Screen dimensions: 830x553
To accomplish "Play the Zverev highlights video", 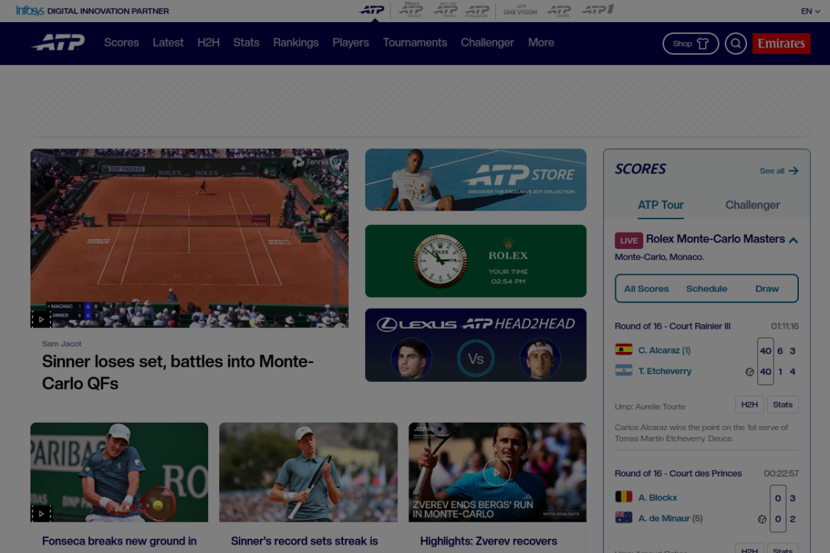I will click(497, 472).
